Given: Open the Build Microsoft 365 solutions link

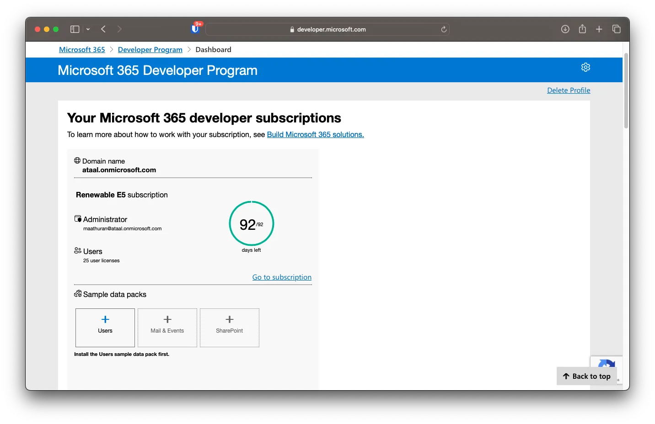Looking at the screenshot, I should click(315, 134).
